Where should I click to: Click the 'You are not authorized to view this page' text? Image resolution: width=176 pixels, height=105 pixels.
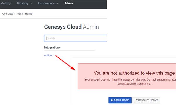[134, 73]
